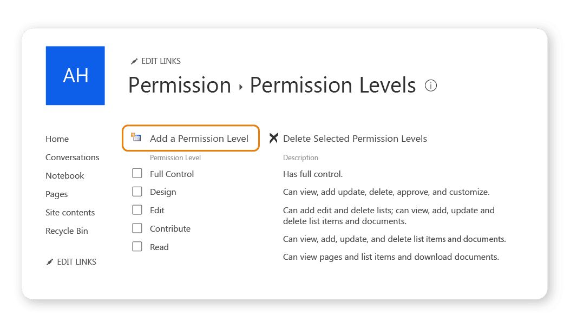Click the pencil icon beside bottom EDIT LINKS
Screen dimensions: 577x328
click(49, 262)
